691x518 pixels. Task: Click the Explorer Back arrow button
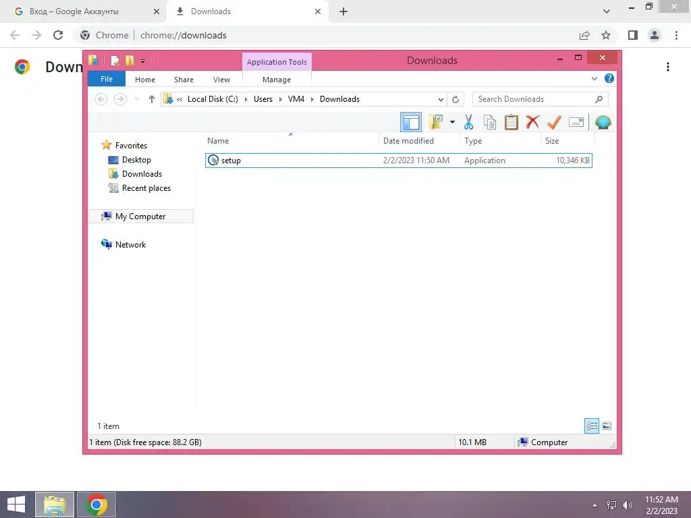101,99
